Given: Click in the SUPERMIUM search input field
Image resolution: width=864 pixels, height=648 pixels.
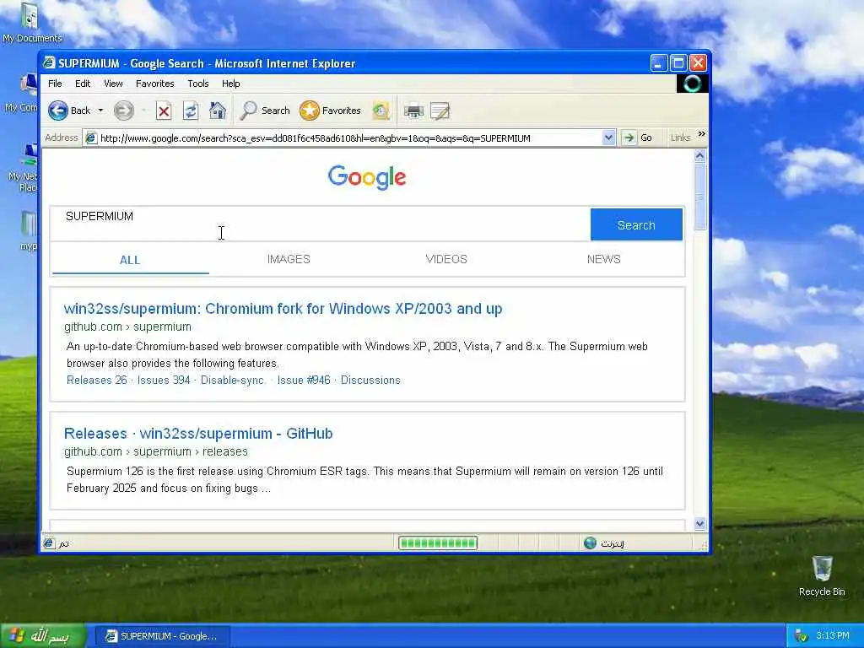Looking at the screenshot, I should click(x=320, y=224).
